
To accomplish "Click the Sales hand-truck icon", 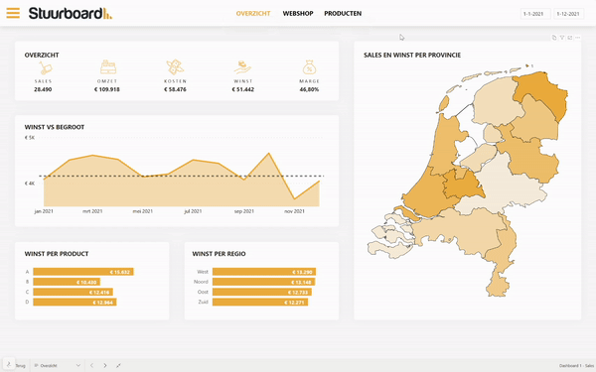I will click(46, 67).
